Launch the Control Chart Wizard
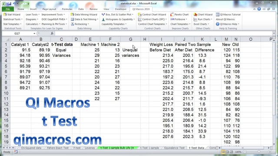Screen dimensions: 278x156 pos(152,14)
